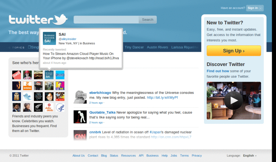Follow the bit.ly/eXWyPf link in tweet
Screen dimensions: 276x162
coord(162,97)
